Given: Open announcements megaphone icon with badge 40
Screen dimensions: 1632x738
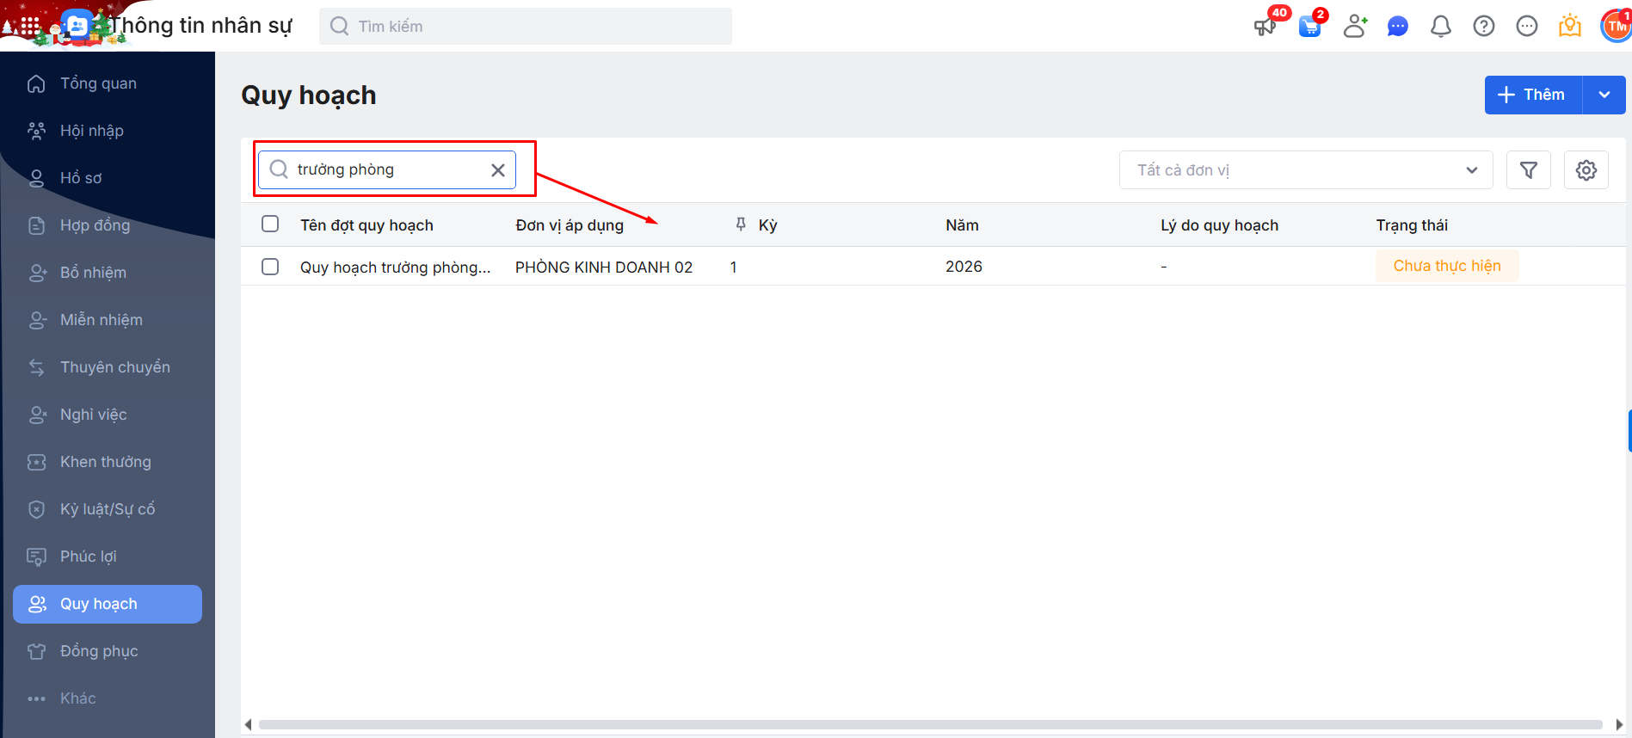Looking at the screenshot, I should point(1265,27).
